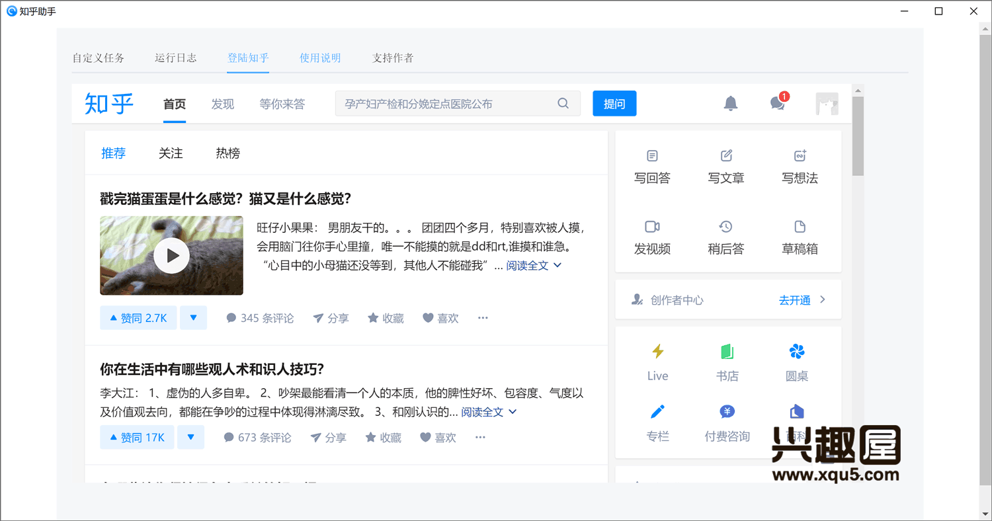The image size is (992, 521).
Task: Open private messages chat bubble icon
Action: click(778, 103)
